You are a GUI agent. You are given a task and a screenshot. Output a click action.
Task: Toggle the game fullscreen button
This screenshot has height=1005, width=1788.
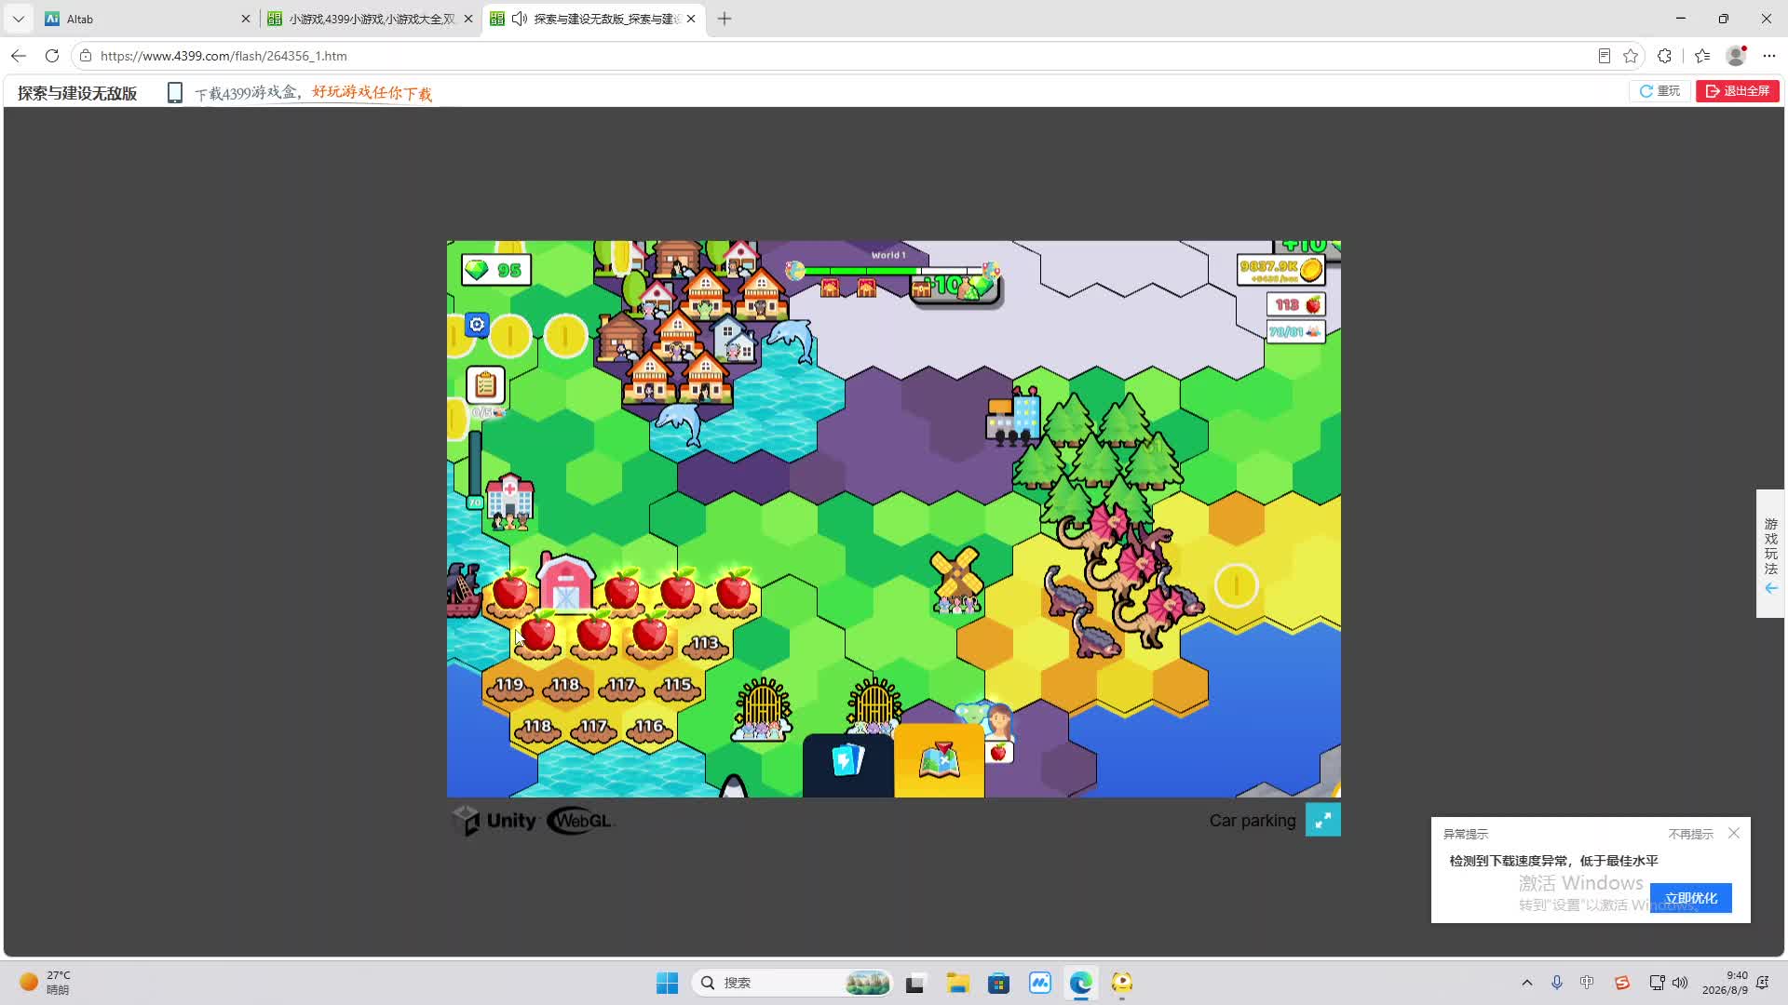1323,820
